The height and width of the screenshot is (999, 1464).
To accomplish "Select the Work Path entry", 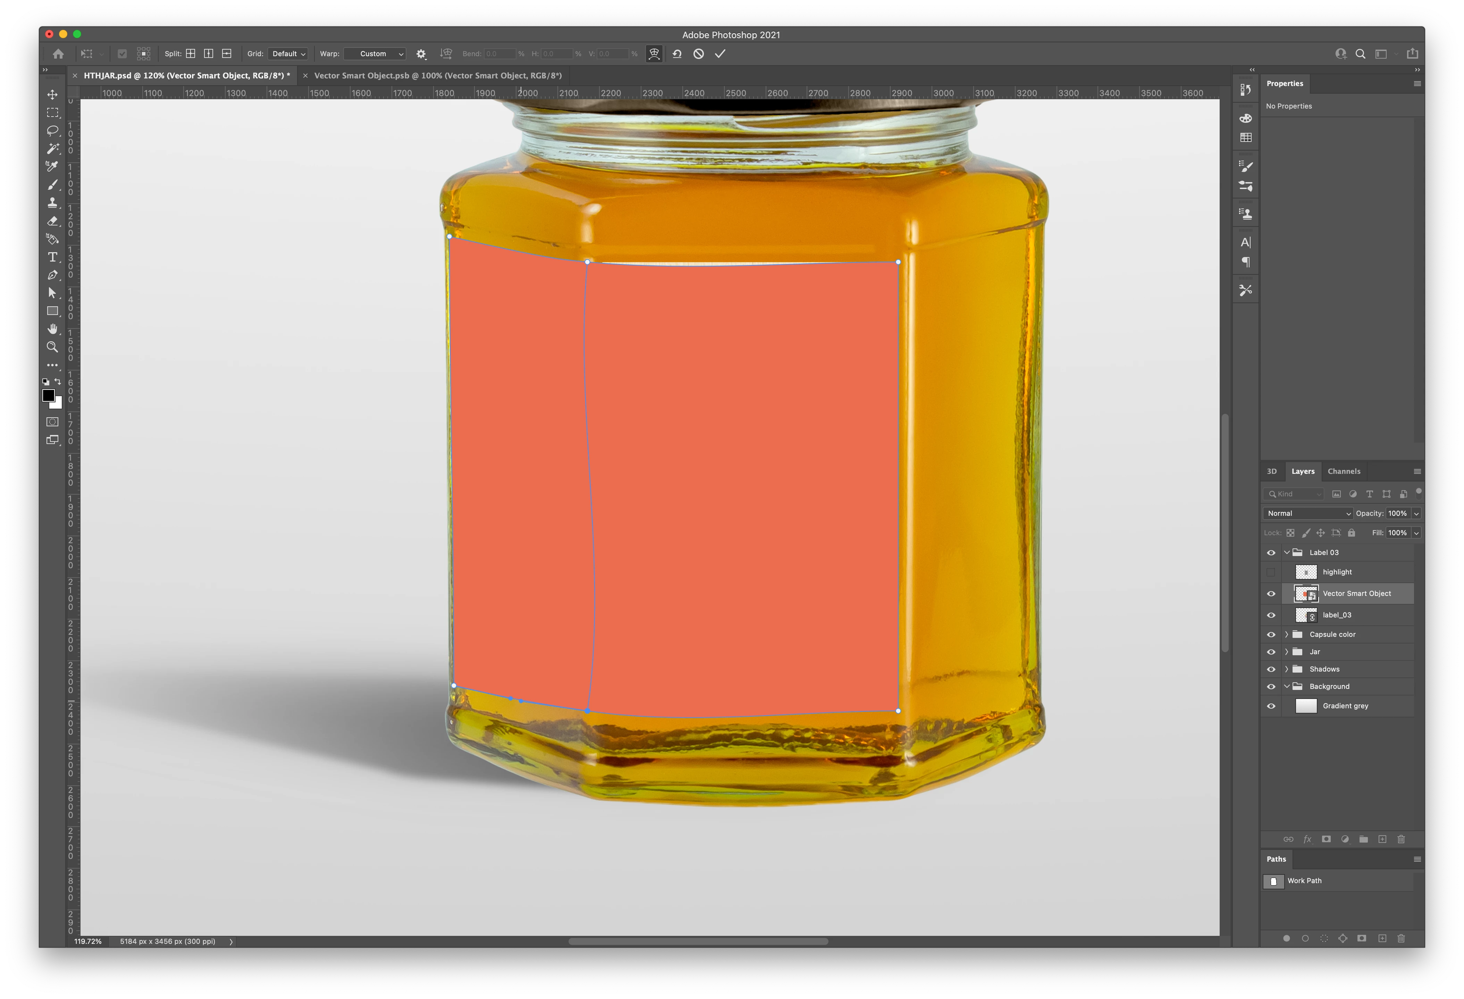I will click(1304, 881).
